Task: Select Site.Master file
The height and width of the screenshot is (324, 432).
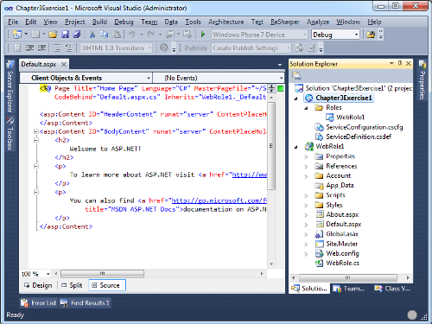Action: pyautogui.click(x=342, y=244)
